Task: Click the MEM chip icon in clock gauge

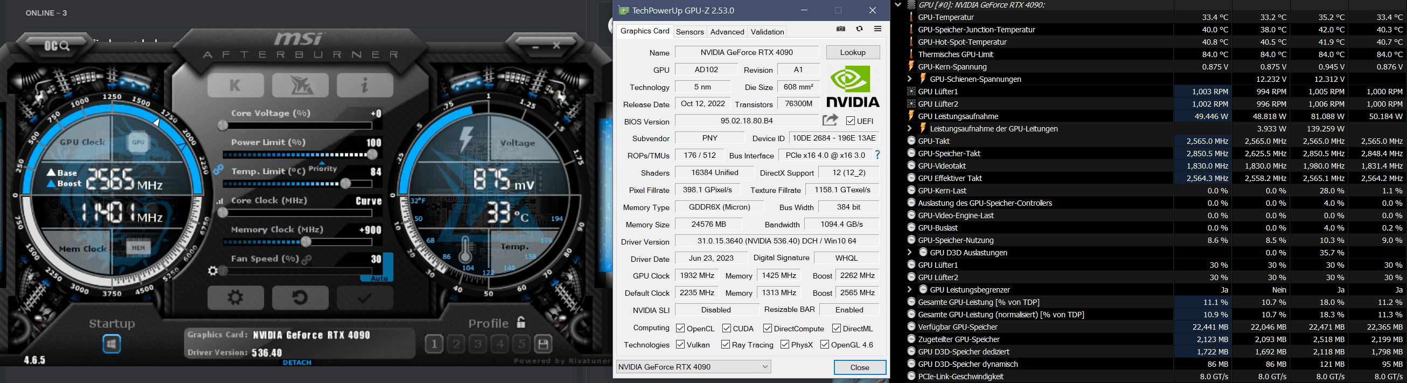Action: pos(138,248)
